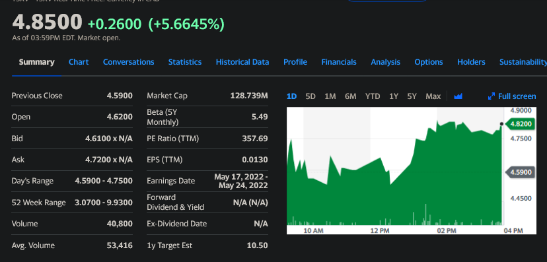Image resolution: width=547 pixels, height=262 pixels.
Task: Click the 'As of 03:59PM EDT' status text
Action: (x=66, y=38)
